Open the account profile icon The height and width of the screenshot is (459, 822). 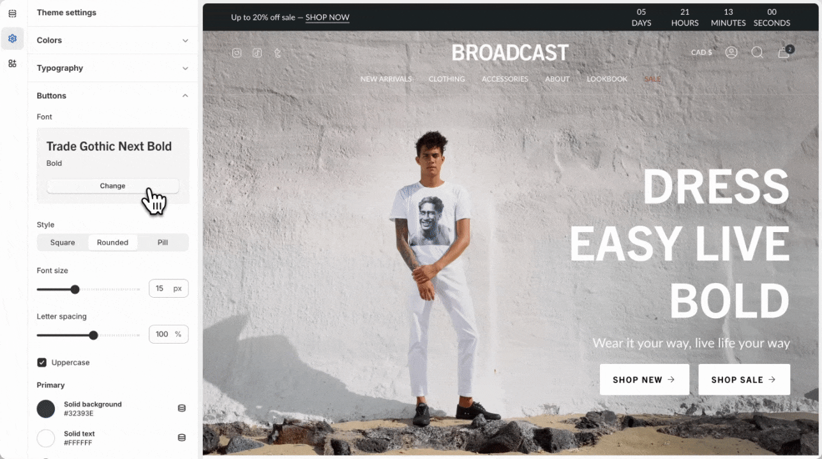(731, 52)
